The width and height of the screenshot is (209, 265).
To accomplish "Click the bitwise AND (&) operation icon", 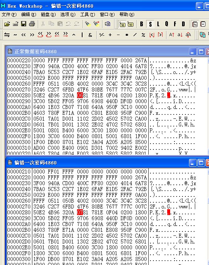I will [90, 35].
